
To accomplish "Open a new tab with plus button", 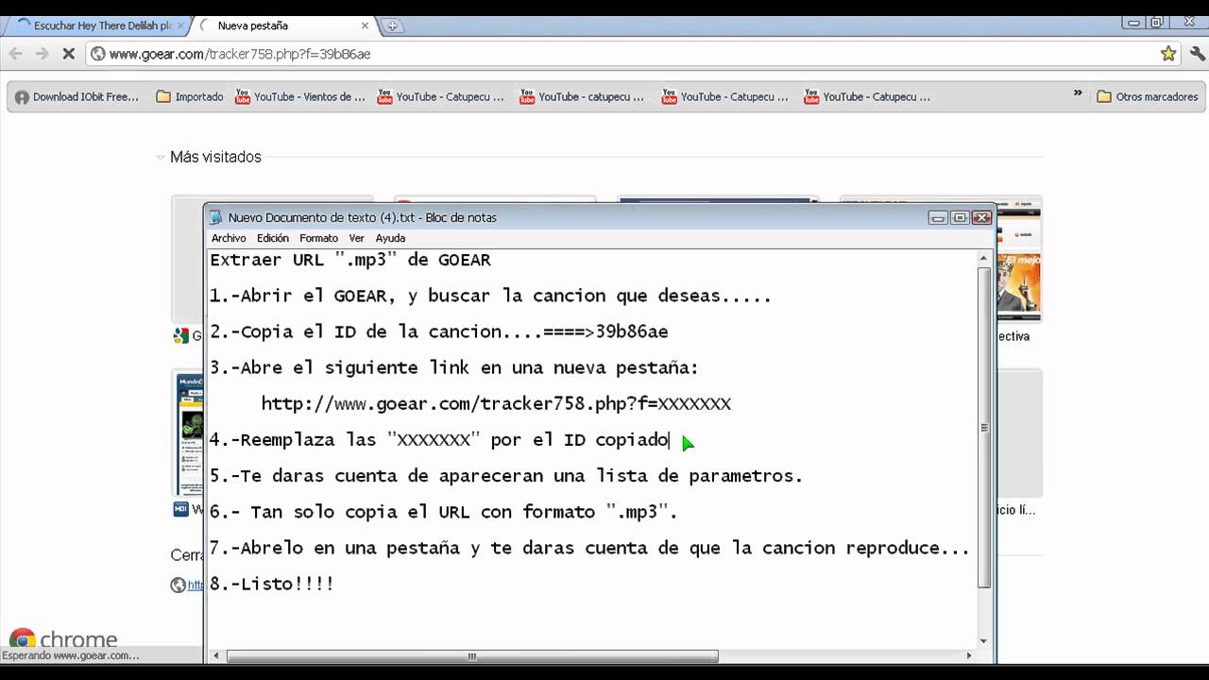I will click(x=392, y=25).
